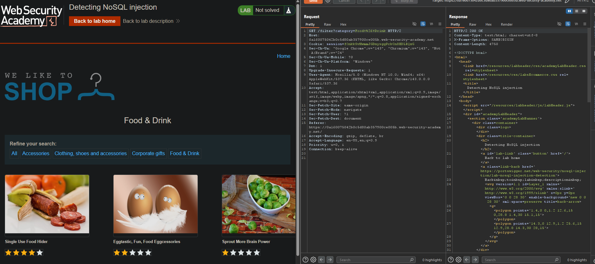Switch to side-by-side layout view
Viewport: 595px width, 264px height.
(x=569, y=11)
